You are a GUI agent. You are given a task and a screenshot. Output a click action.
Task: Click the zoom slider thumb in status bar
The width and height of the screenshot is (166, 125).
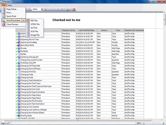[153, 123]
